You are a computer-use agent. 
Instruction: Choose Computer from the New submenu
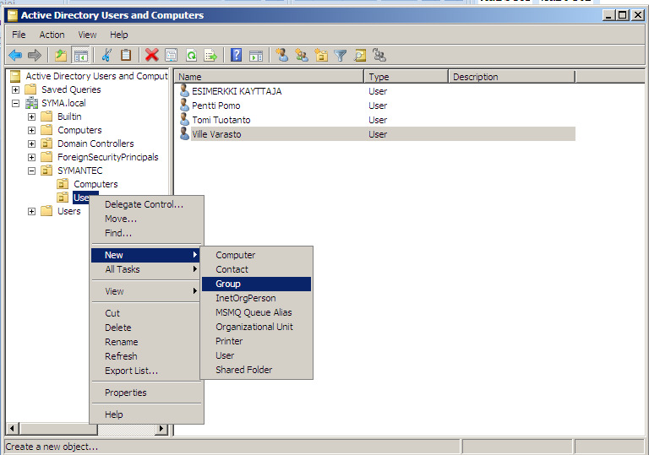pyautogui.click(x=256, y=255)
